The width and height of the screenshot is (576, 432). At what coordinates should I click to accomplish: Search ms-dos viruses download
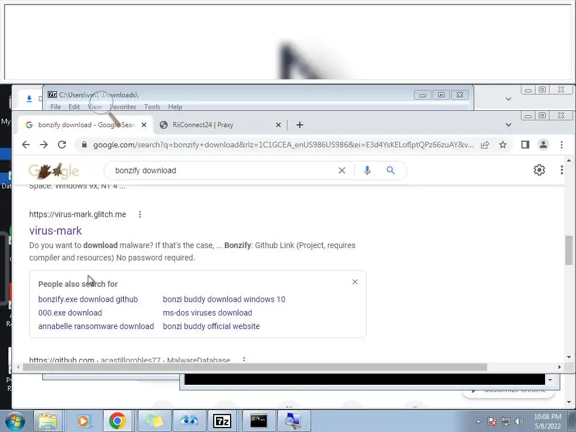pyautogui.click(x=208, y=313)
